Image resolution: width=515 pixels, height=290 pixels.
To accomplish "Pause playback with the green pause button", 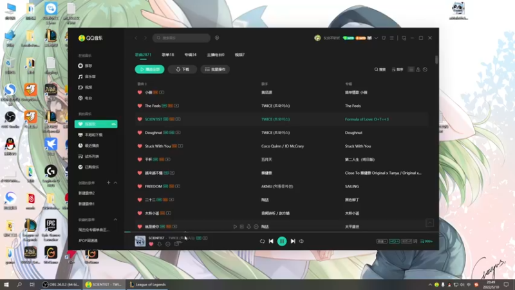I will 282,241.
